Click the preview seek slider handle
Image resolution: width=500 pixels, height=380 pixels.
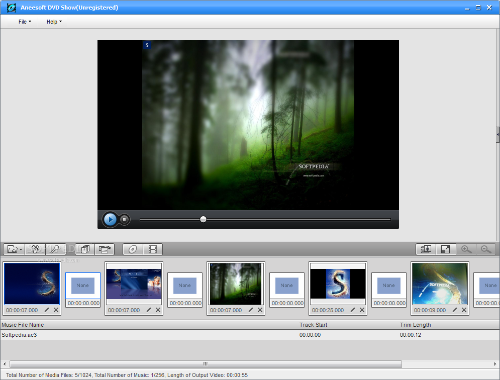[x=203, y=219]
